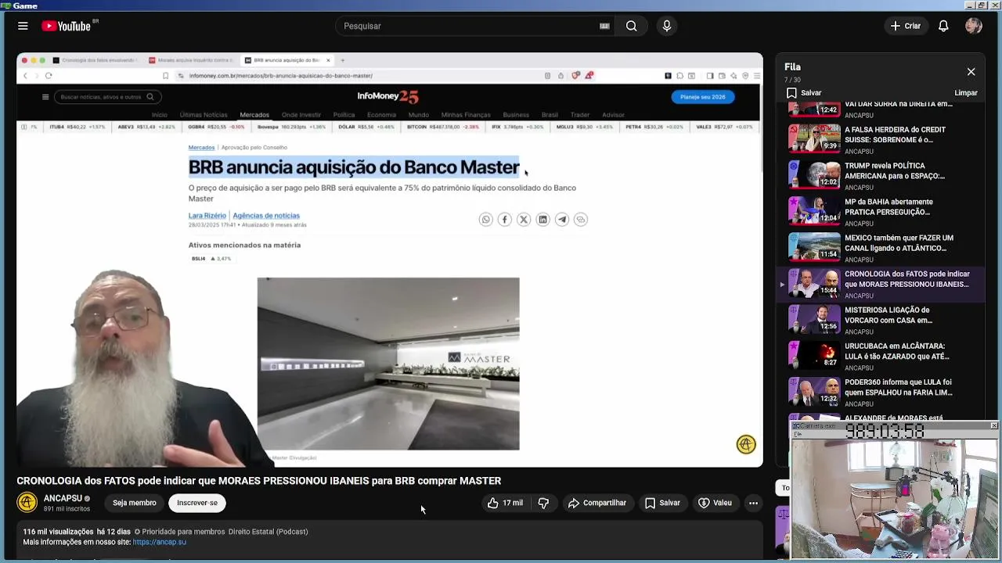Open the three-dot more actions menu
The height and width of the screenshot is (563, 1002).
coord(753,503)
